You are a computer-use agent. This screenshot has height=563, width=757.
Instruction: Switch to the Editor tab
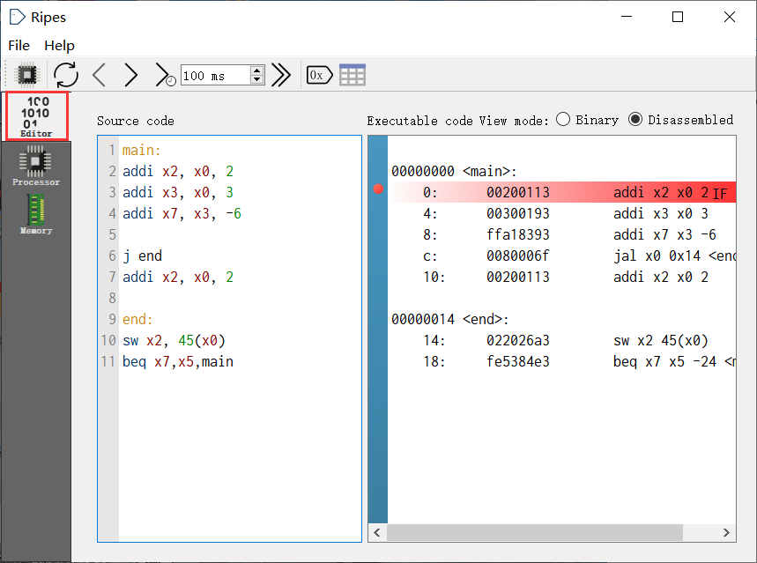pyautogui.click(x=37, y=116)
